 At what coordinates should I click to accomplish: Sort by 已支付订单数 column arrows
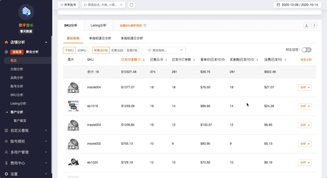coord(194,60)
